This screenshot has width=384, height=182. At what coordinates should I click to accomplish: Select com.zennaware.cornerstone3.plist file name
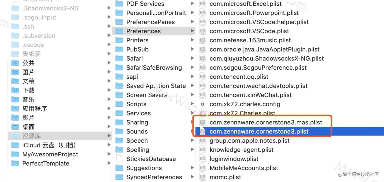point(259,131)
